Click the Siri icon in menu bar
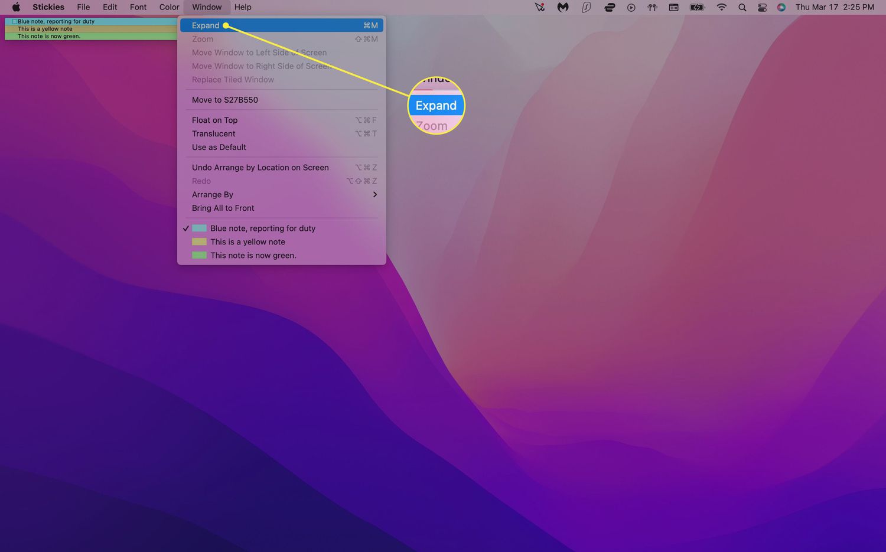The image size is (886, 552). 781,7
